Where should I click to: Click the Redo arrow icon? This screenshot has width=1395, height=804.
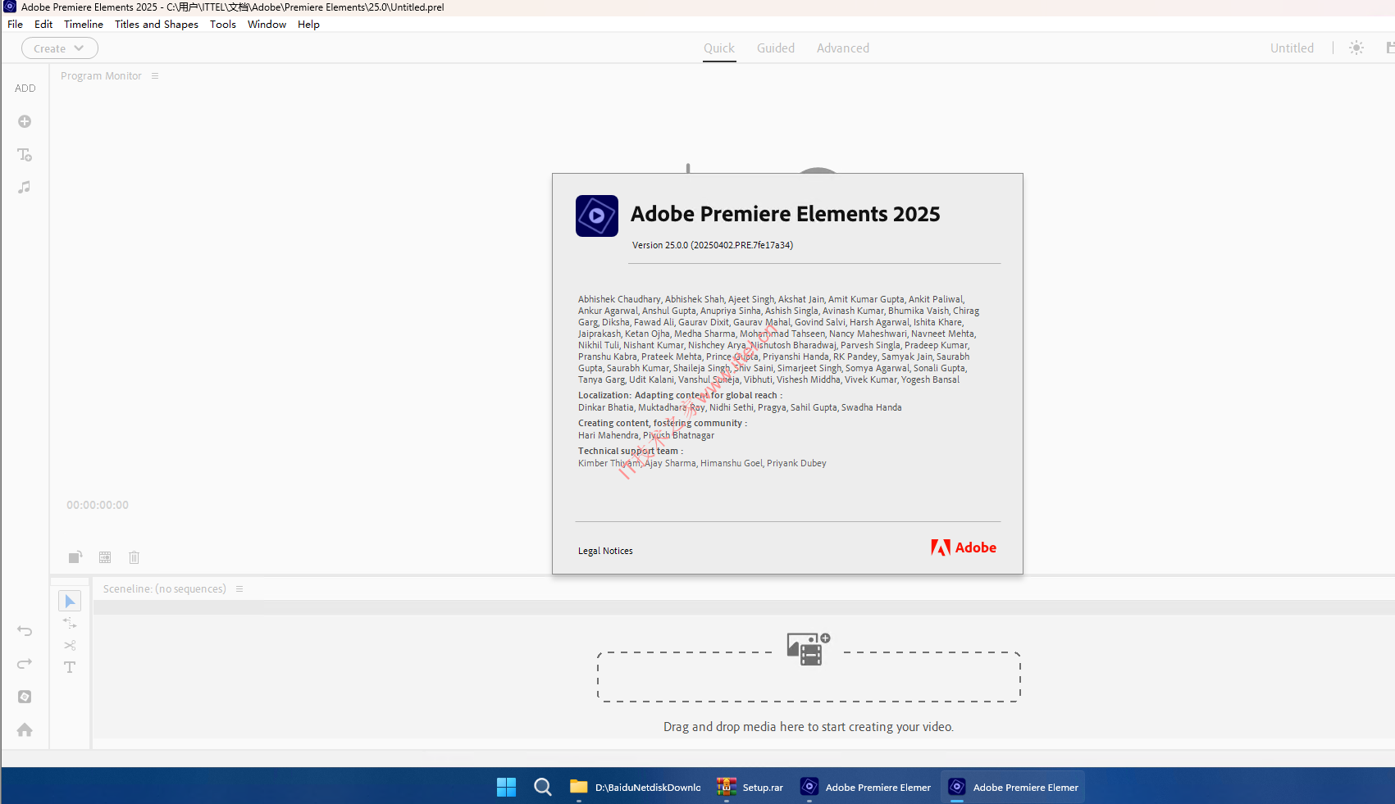pos(25,664)
